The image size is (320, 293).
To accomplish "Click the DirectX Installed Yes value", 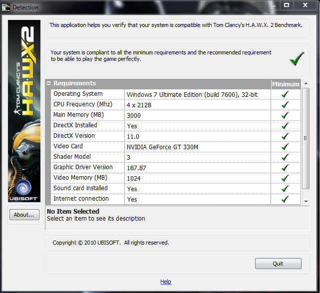I will [132, 126].
